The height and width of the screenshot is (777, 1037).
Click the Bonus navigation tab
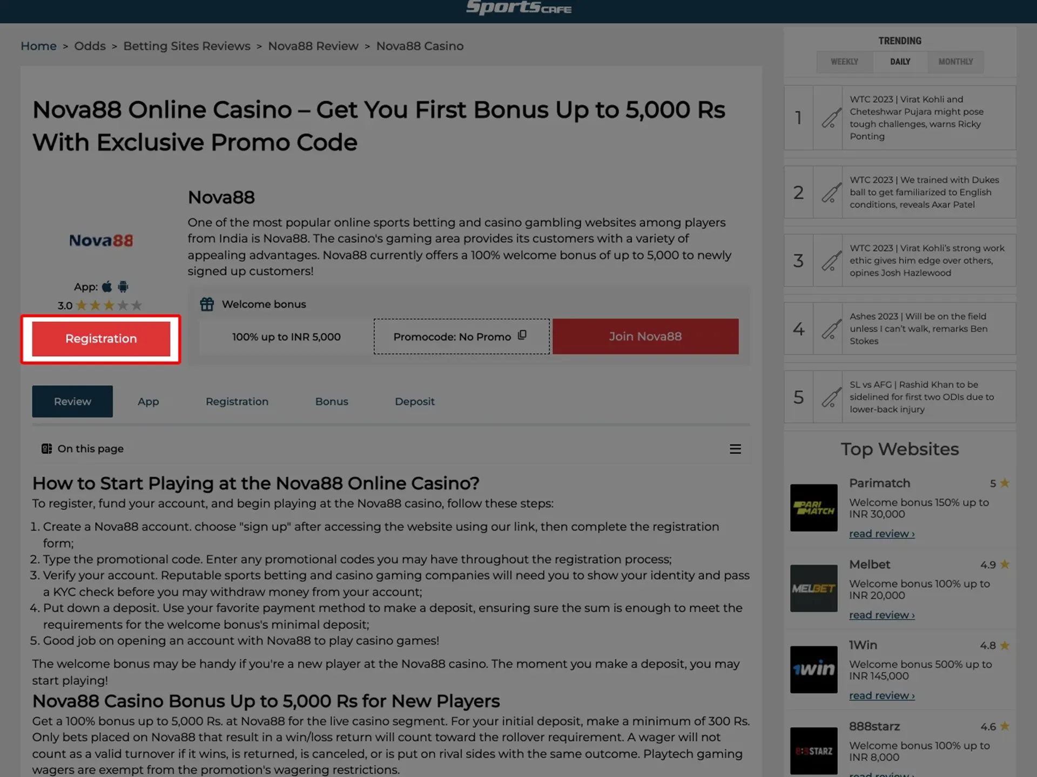332,401
